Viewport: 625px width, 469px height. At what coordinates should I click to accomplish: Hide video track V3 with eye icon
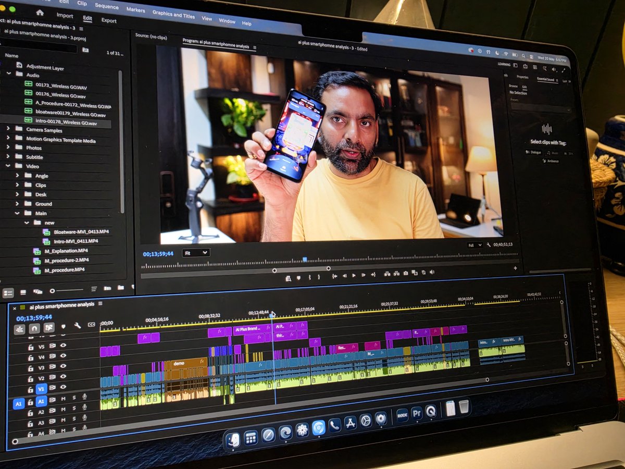tap(63, 366)
